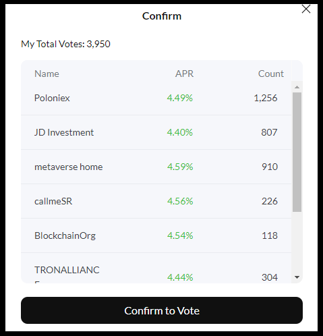323x336 pixels.
Task: Click the scrollbar up arrow
Action: (x=297, y=87)
